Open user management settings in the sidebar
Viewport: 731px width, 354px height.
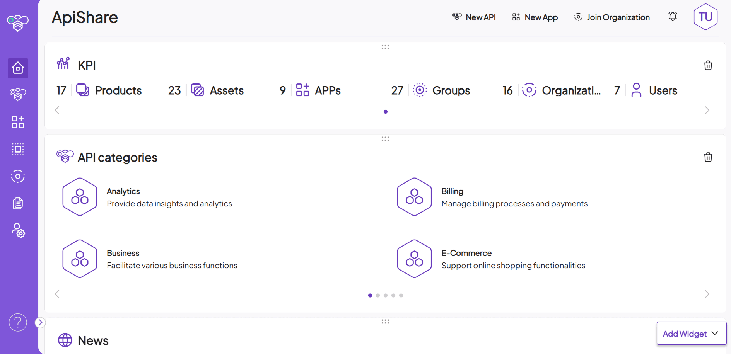click(x=18, y=231)
